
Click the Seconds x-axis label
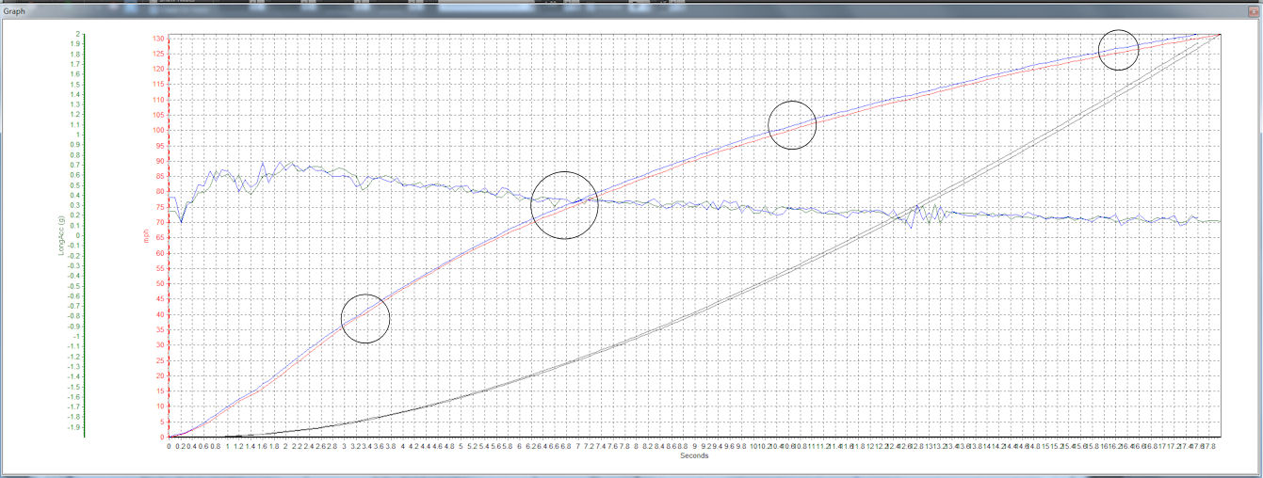click(694, 456)
